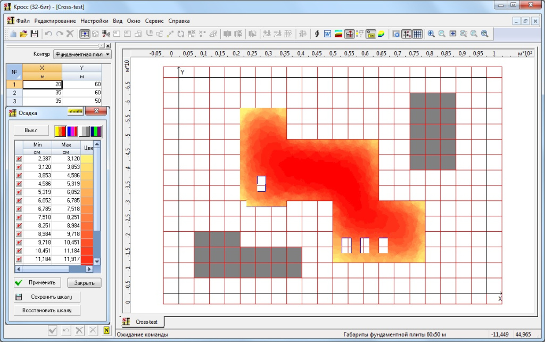Toggle the 11,184–11,917 range checkbox
Image resolution: width=545 pixels, height=342 pixels.
click(x=19, y=259)
